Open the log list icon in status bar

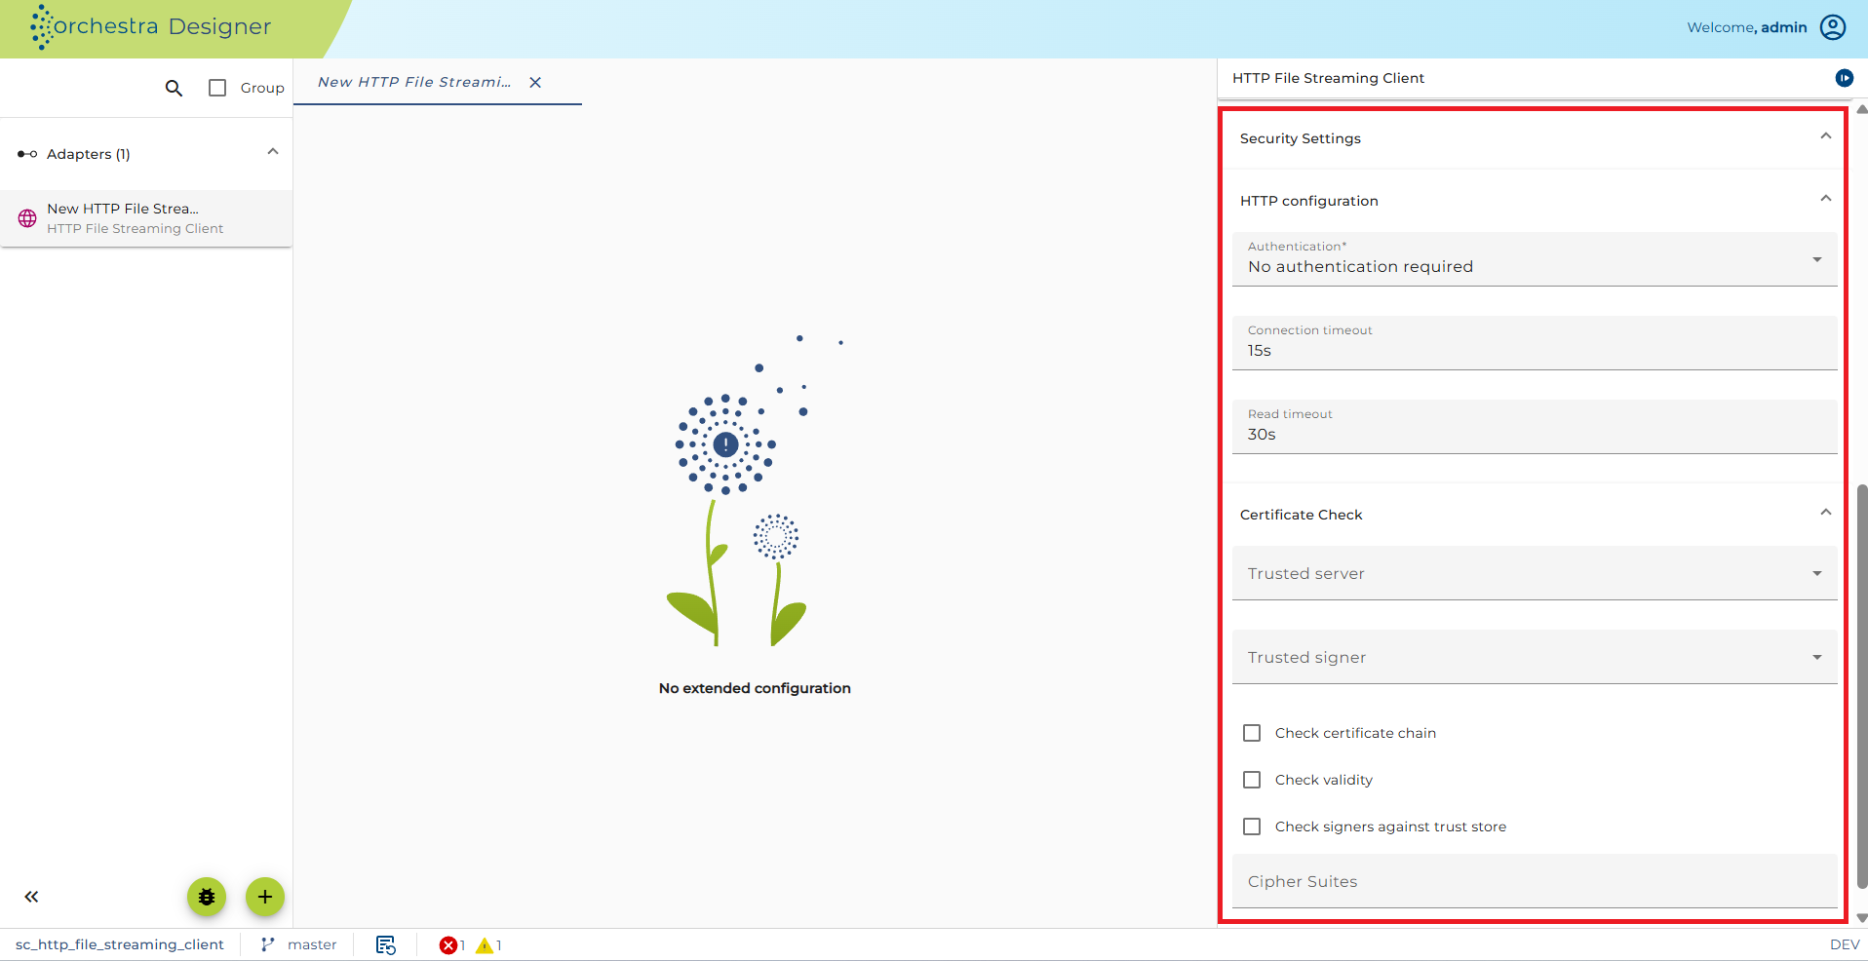click(x=386, y=945)
